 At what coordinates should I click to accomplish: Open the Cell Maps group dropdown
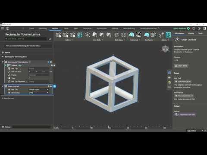click(x=120, y=40)
